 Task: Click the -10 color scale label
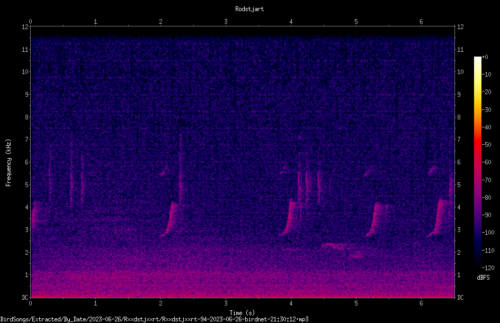486,75
